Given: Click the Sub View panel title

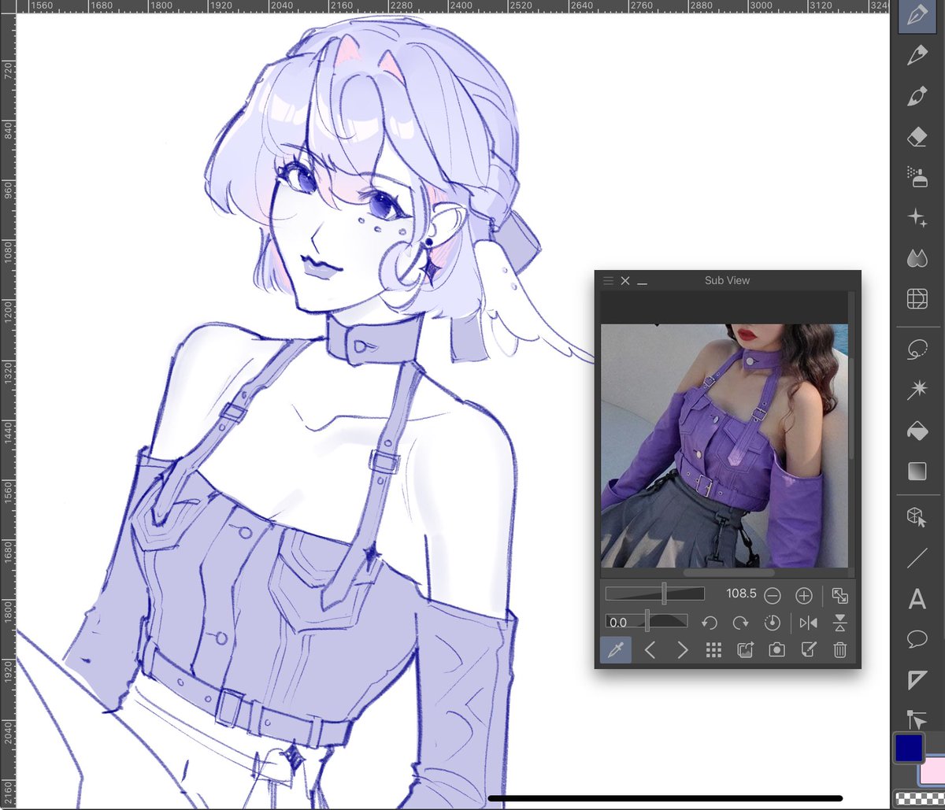Looking at the screenshot, I should (727, 280).
